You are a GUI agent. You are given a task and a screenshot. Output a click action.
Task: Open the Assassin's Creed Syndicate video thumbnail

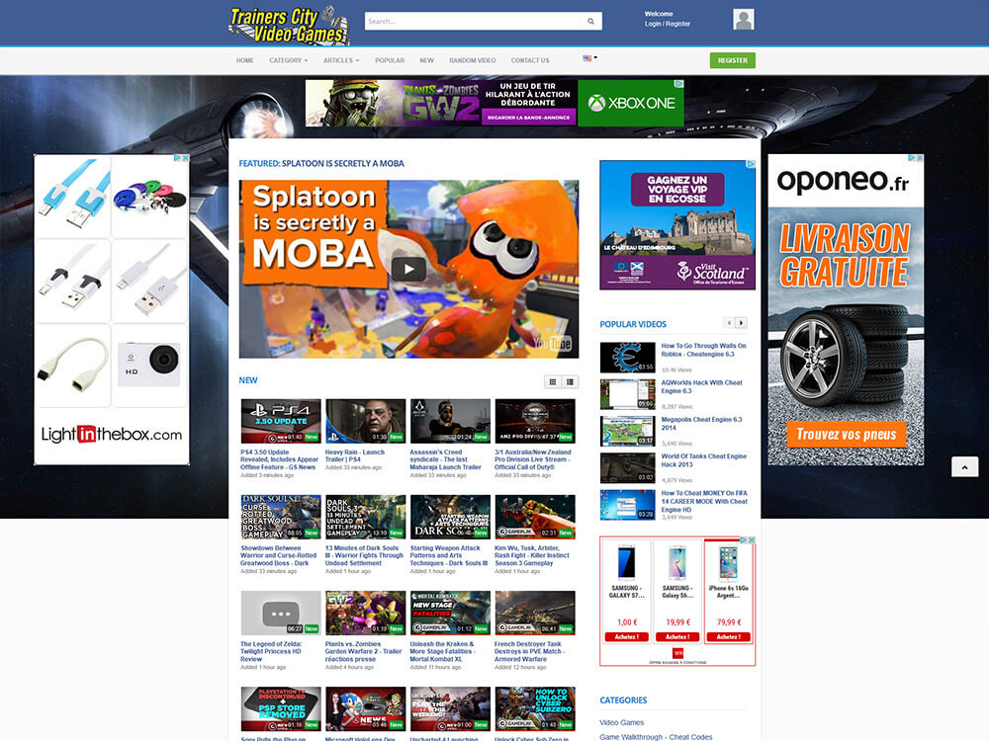pyautogui.click(x=450, y=421)
